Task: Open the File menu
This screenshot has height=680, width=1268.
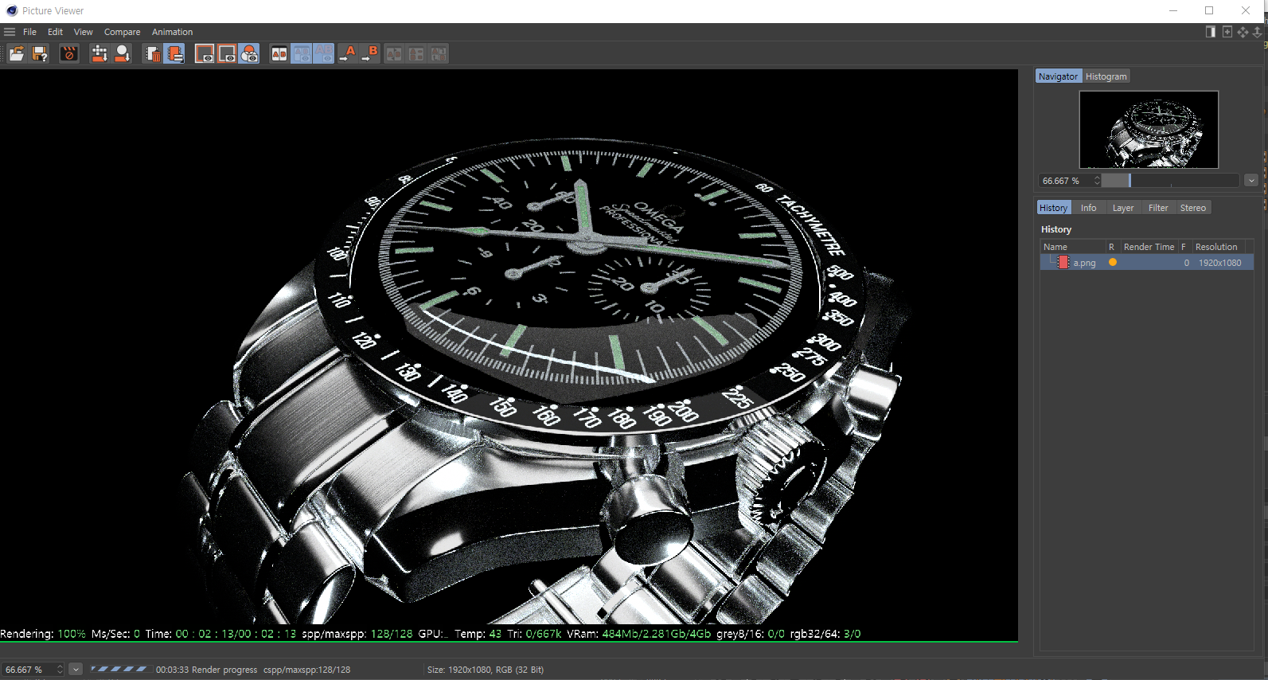Action: (30, 32)
